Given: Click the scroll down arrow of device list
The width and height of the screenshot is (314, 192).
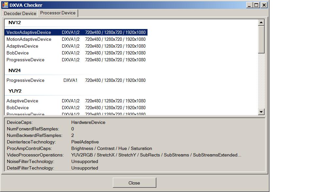Looking at the screenshot, I should (x=261, y=112).
